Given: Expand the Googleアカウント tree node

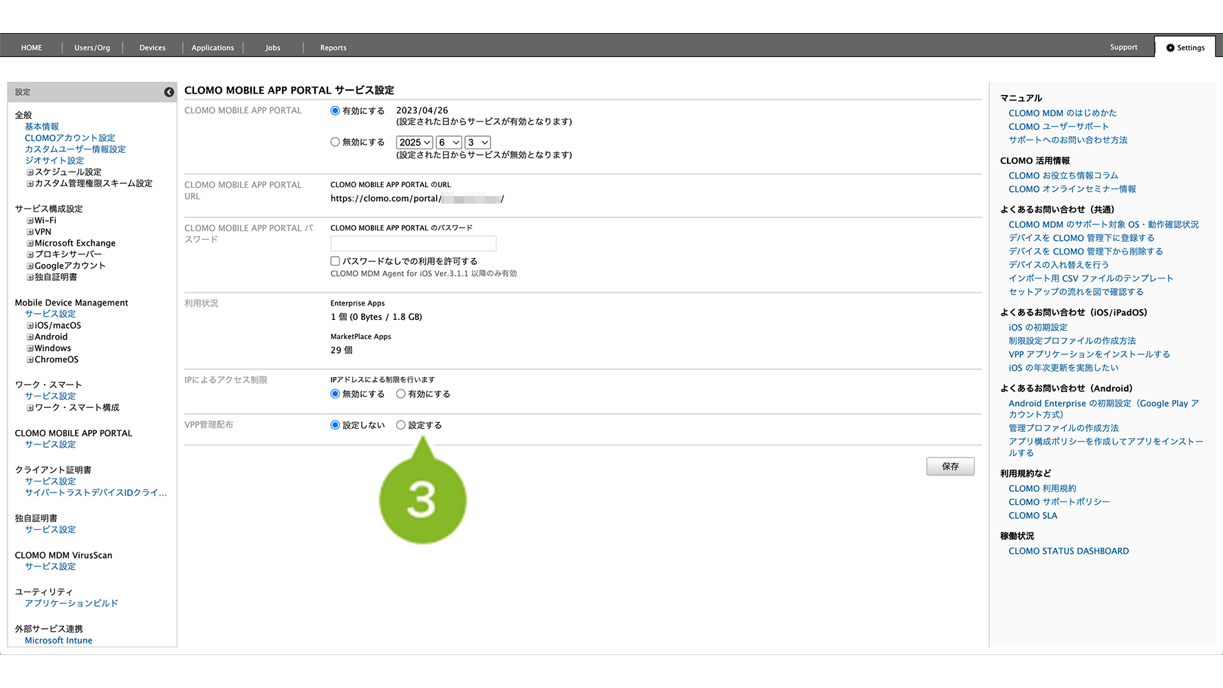Looking at the screenshot, I should click(30, 266).
